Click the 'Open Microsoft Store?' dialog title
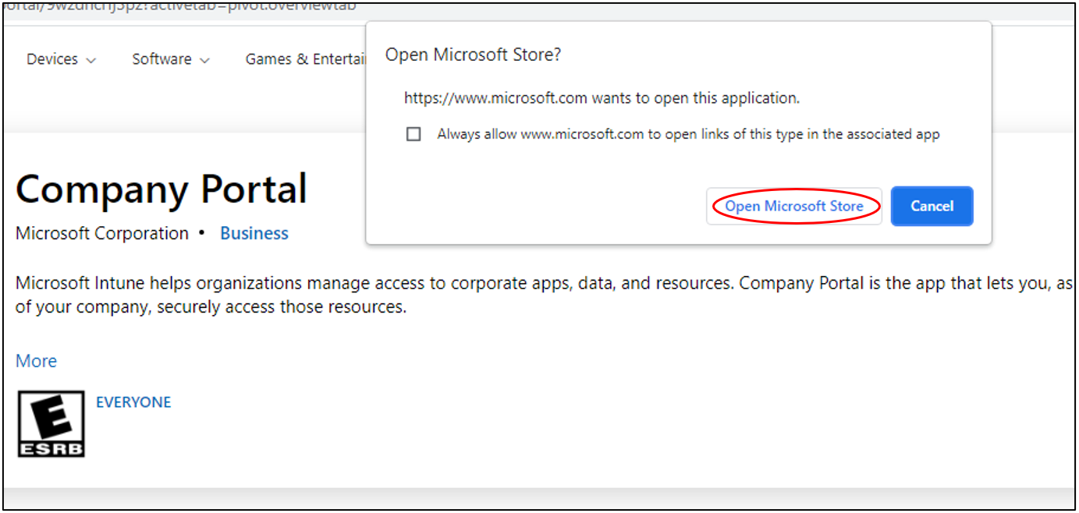The image size is (1079, 513). (x=474, y=55)
